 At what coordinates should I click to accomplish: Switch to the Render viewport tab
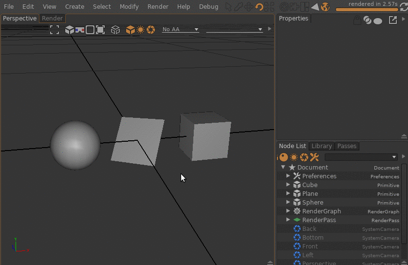[x=52, y=19]
